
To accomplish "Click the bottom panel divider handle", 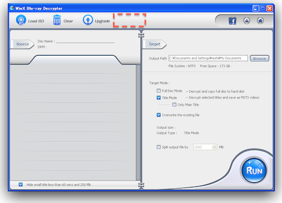I will click(141, 185).
